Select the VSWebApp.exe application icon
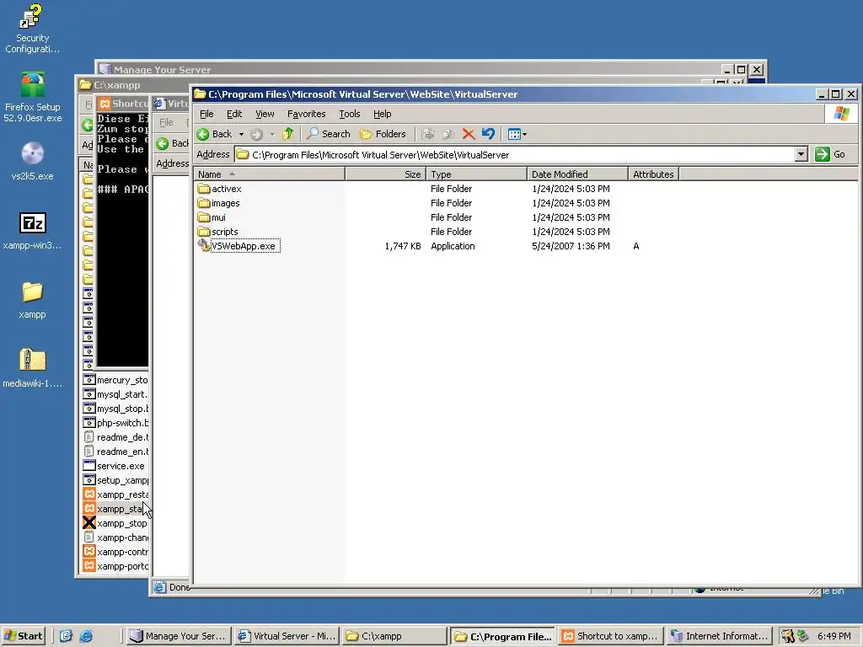This screenshot has height=647, width=863. click(x=204, y=246)
